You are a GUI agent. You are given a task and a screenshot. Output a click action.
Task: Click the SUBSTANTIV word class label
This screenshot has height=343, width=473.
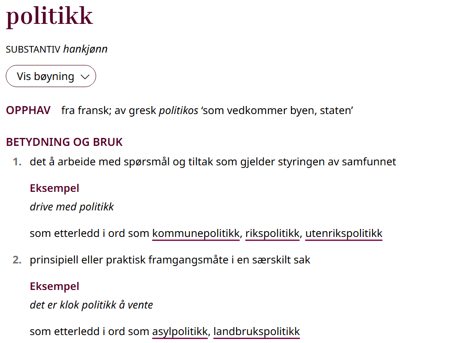click(33, 50)
